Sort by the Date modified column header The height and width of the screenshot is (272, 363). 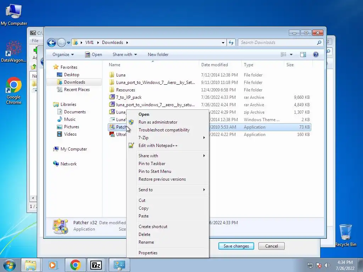214,65
